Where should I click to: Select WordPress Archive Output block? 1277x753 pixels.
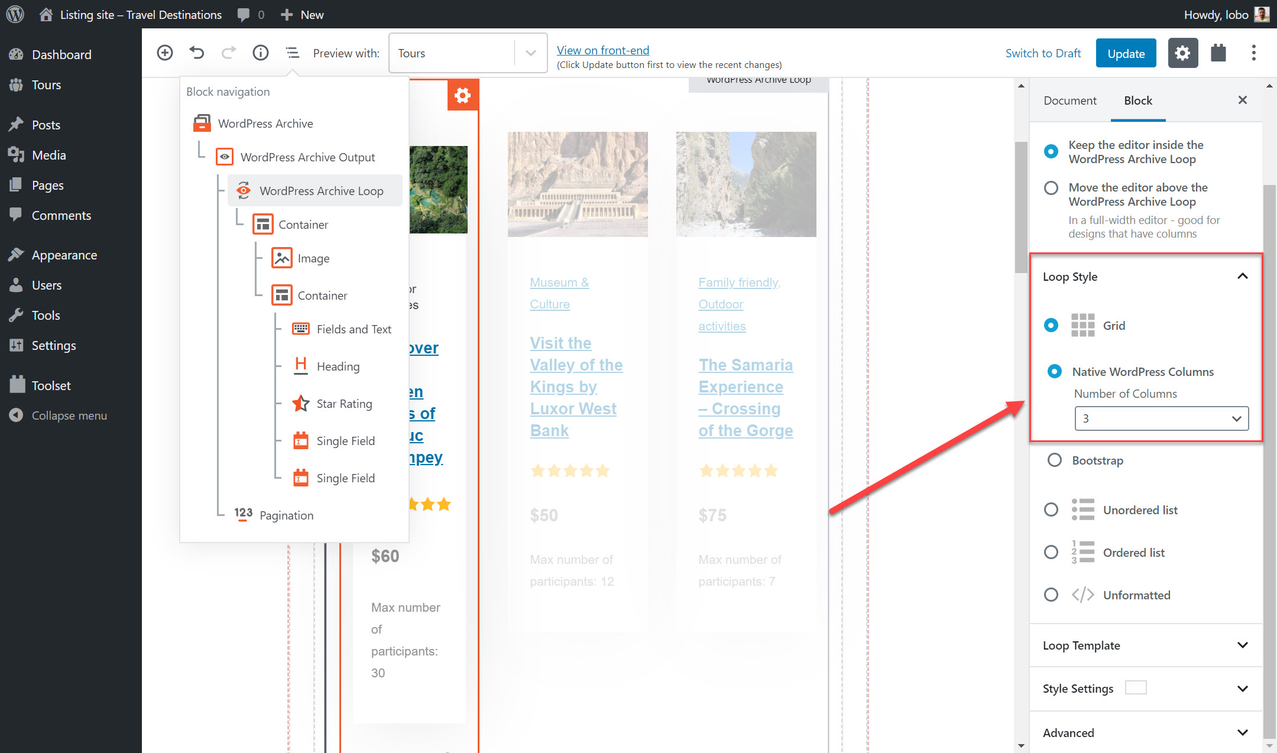click(x=296, y=157)
